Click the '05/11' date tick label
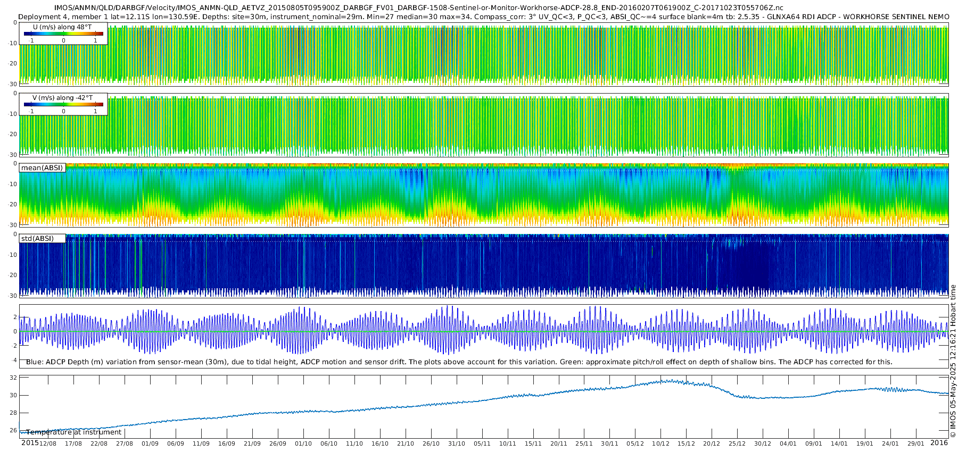Viewport: 958px width, 452px height. 482,443
